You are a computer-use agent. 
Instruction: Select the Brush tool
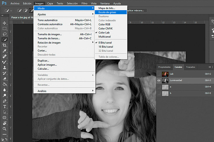[x=4, y=62]
